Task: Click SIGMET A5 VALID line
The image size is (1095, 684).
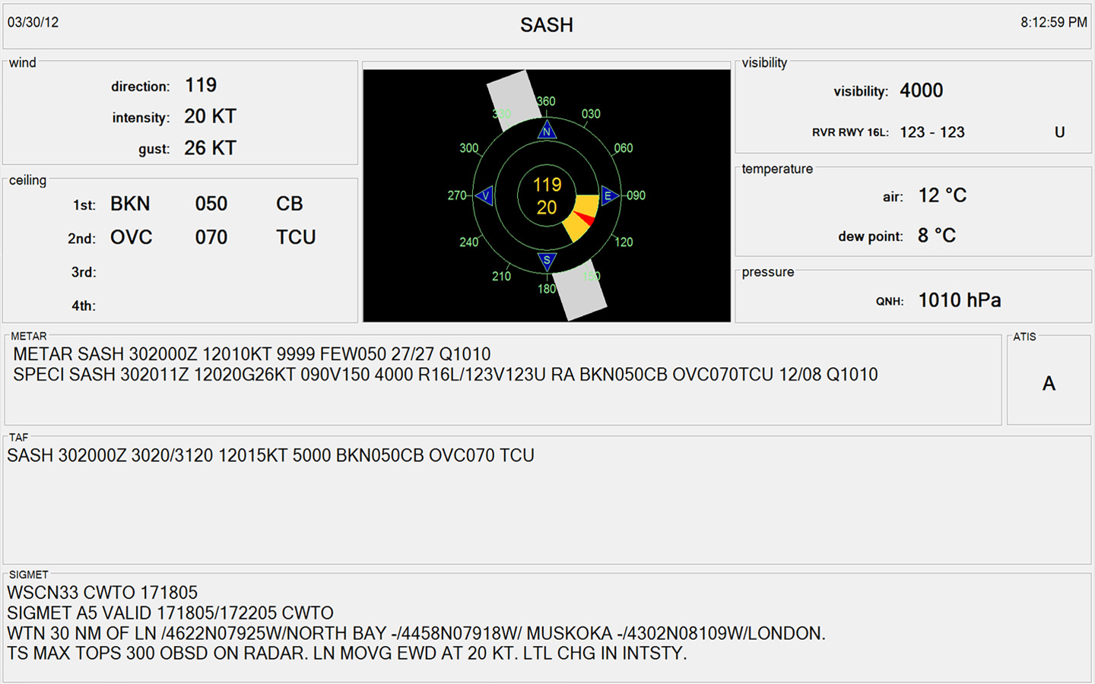Action: coord(170,613)
